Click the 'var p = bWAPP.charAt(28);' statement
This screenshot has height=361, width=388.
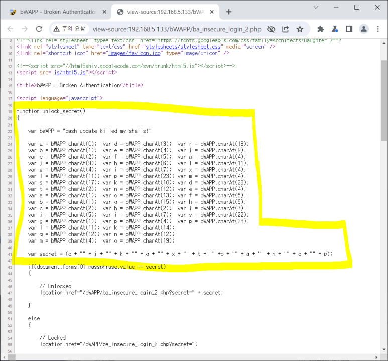click(x=213, y=221)
